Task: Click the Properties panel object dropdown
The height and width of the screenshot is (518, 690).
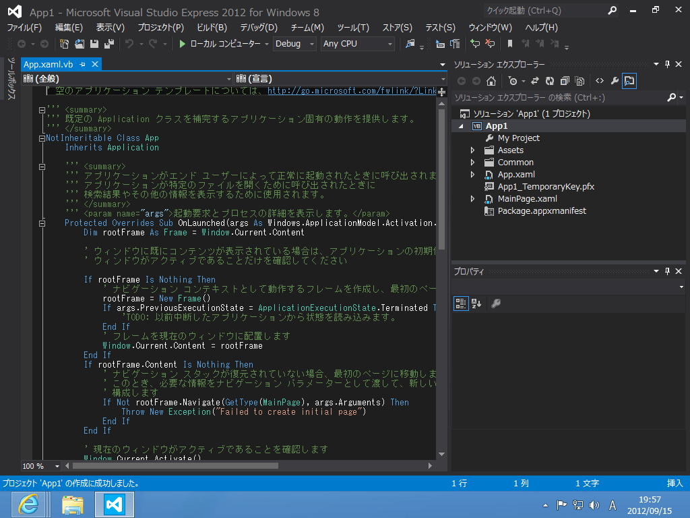Action: [x=569, y=287]
